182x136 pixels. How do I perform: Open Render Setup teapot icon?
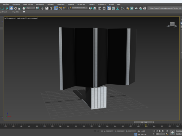tap(127, 8)
